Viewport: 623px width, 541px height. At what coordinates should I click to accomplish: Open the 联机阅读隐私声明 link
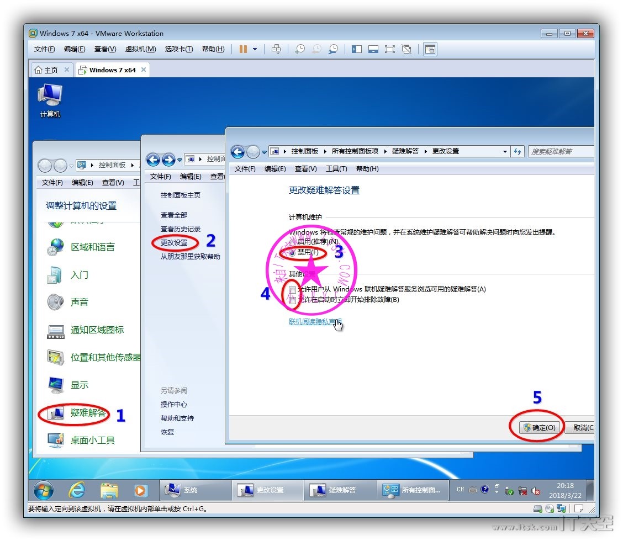(315, 321)
